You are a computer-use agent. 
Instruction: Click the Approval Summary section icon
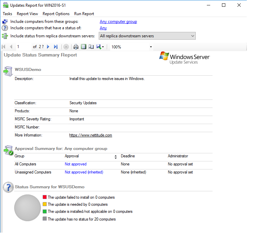[x=8, y=150]
